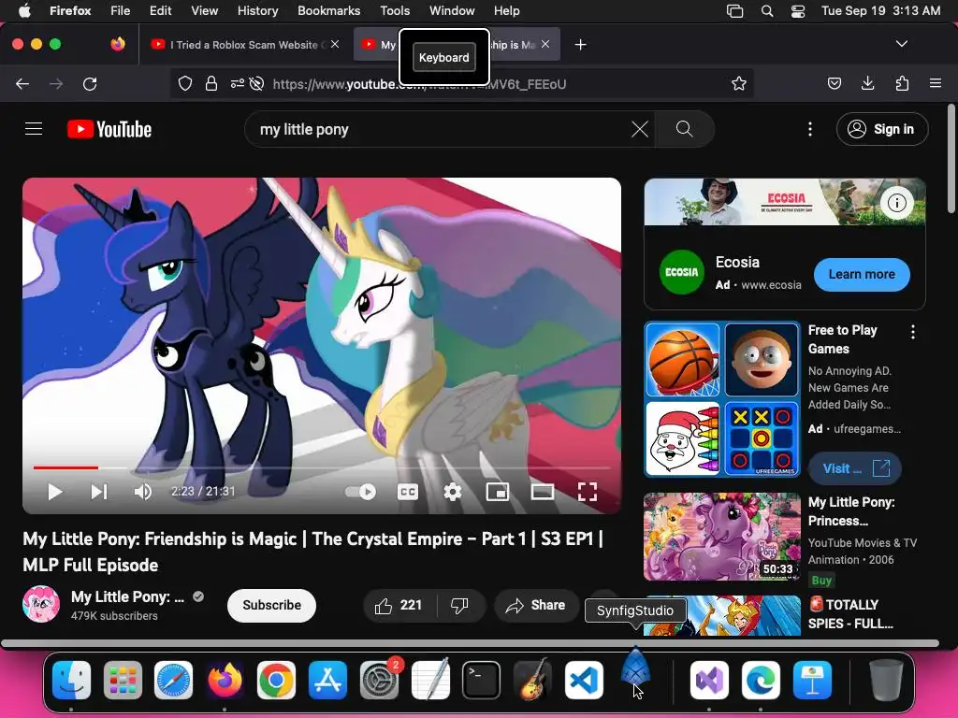Open the Apple menu
The image size is (958, 718).
24,10
